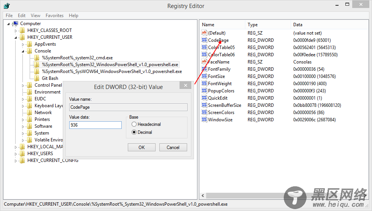Close the Edit DWORD dialog with X
372x211 pixels.
click(186, 85)
